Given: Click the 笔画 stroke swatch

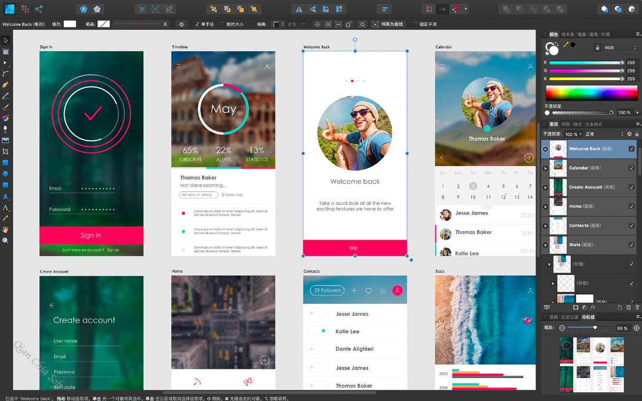Looking at the screenshot, I should coord(104,24).
